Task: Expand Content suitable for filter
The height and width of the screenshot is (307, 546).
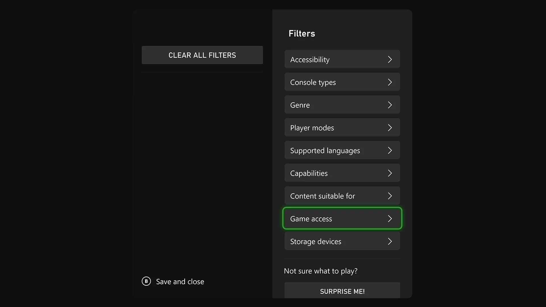Action: [342, 196]
